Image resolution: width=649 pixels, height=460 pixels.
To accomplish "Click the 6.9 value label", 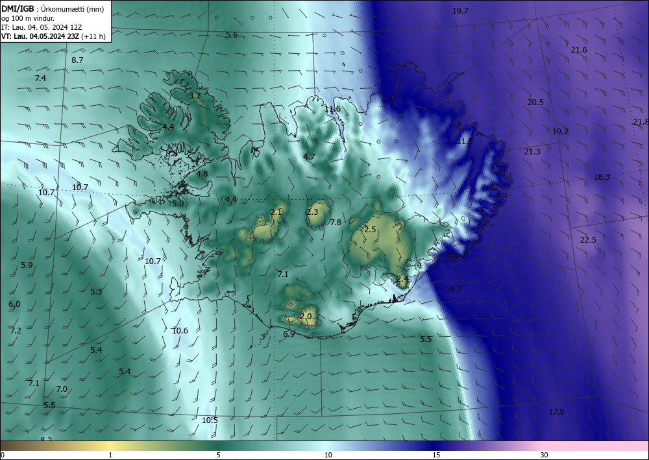I will [x=289, y=334].
